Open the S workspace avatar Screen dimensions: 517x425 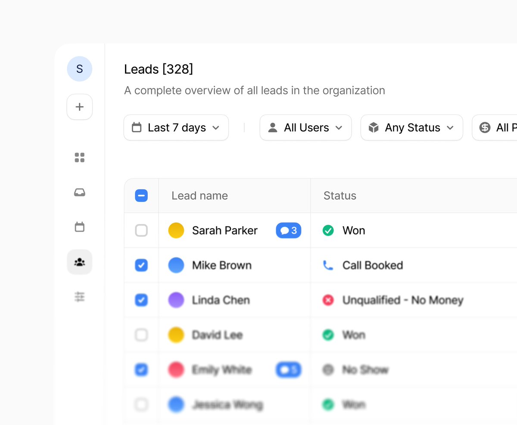[x=79, y=69]
